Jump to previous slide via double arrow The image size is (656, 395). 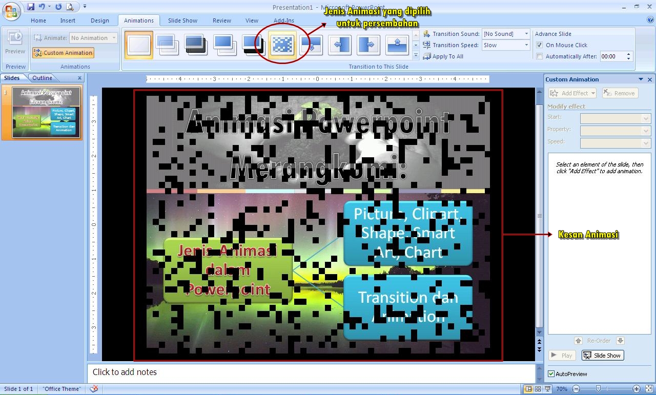coord(539,342)
